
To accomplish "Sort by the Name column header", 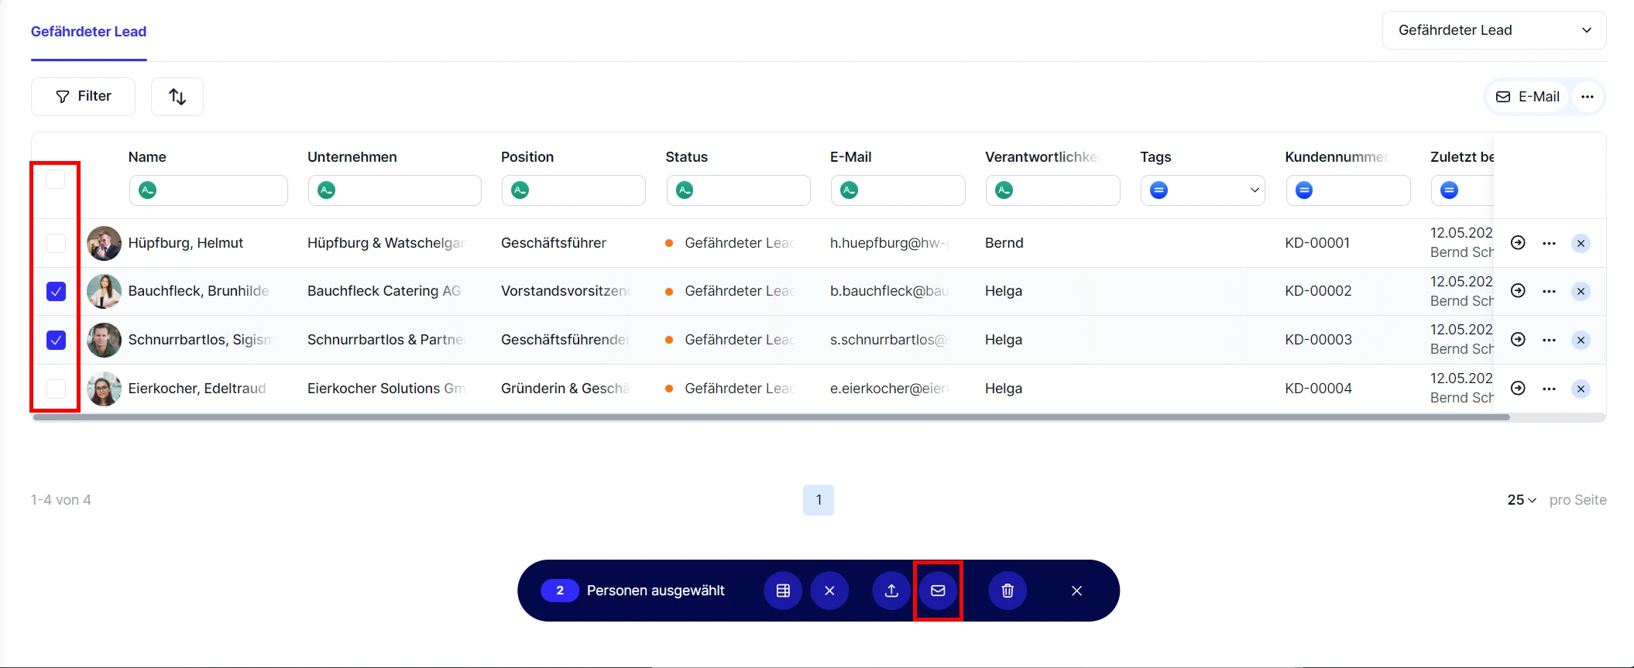I will (147, 157).
